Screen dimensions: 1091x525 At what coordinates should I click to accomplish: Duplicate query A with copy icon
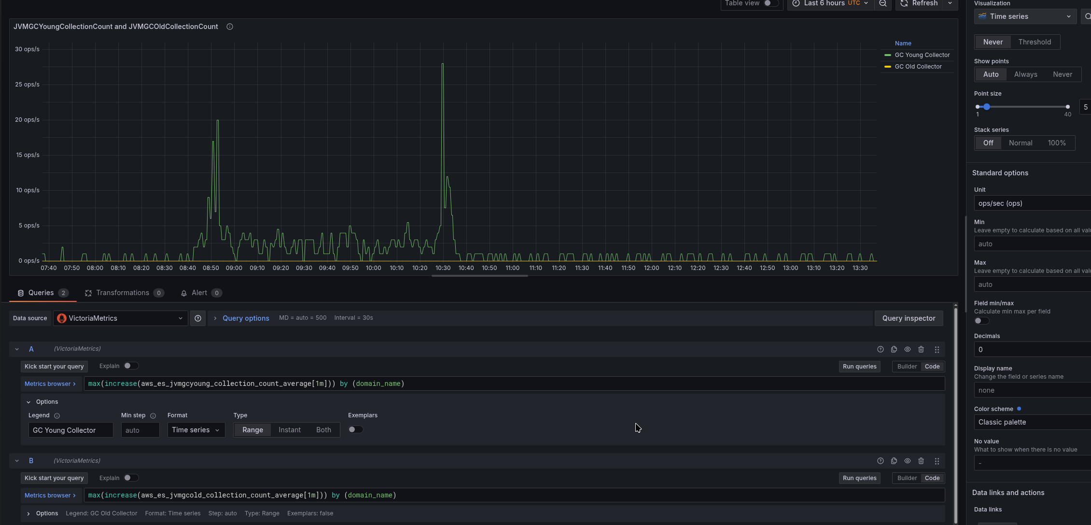pyautogui.click(x=894, y=349)
